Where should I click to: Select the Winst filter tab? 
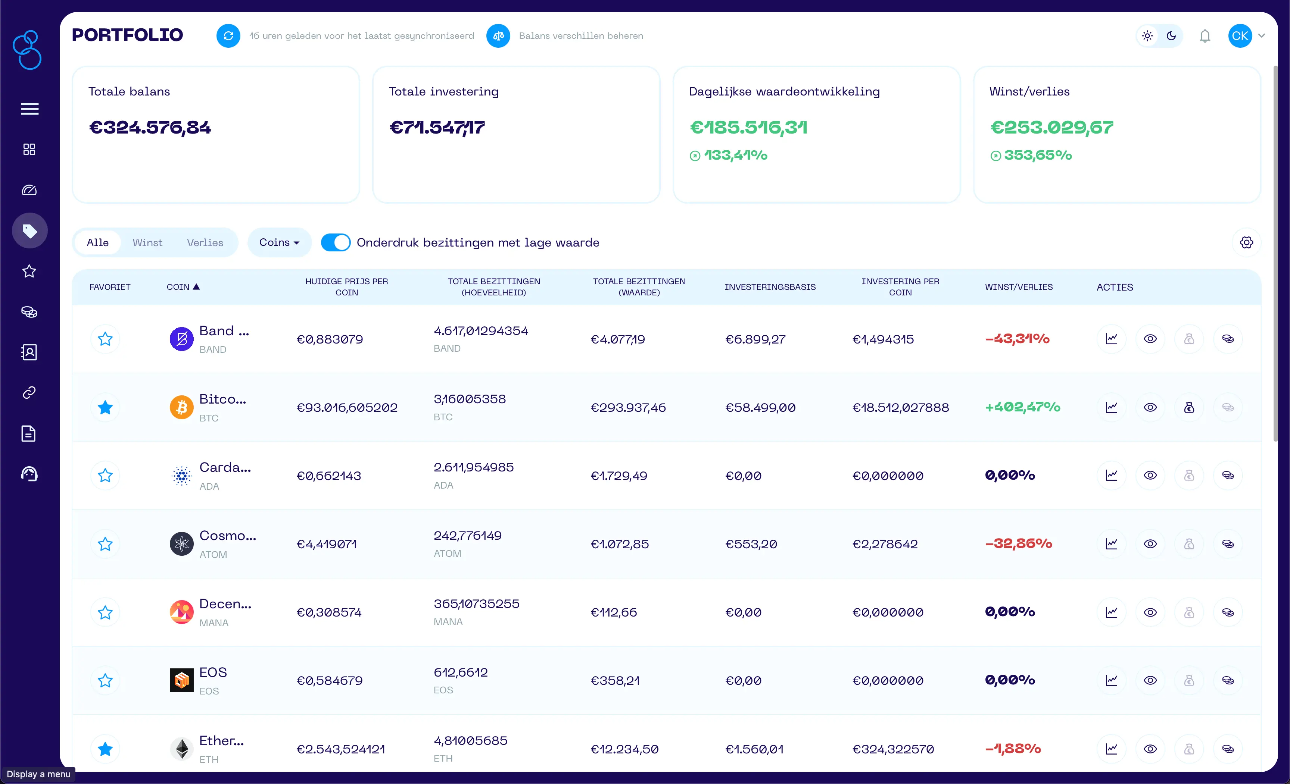pos(147,243)
